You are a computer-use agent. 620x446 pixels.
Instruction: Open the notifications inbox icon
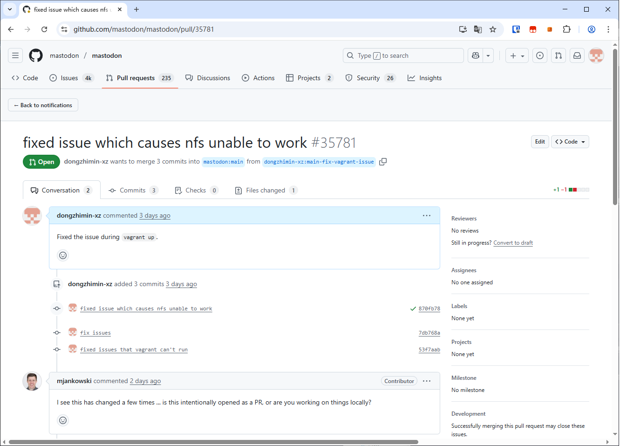click(x=577, y=55)
